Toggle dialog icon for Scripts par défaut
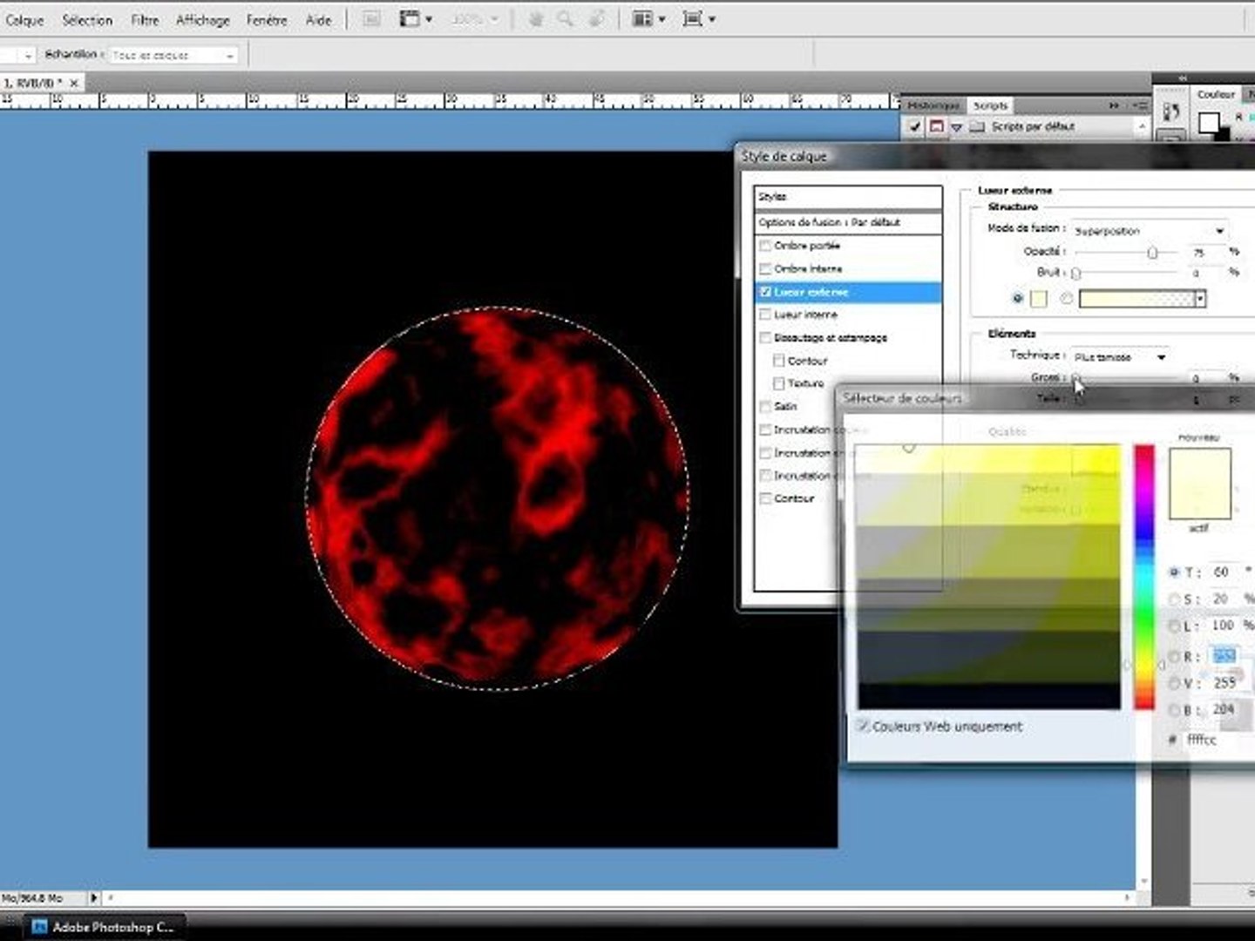1255x941 pixels. click(x=936, y=127)
